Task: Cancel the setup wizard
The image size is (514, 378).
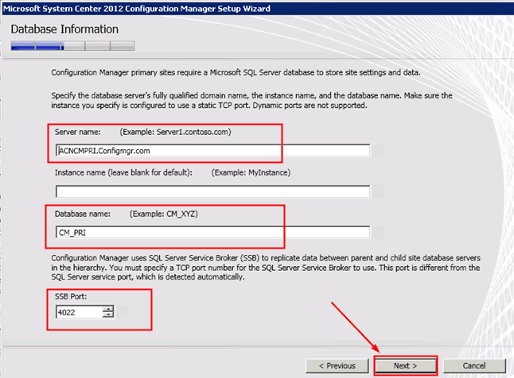Action: click(x=474, y=365)
